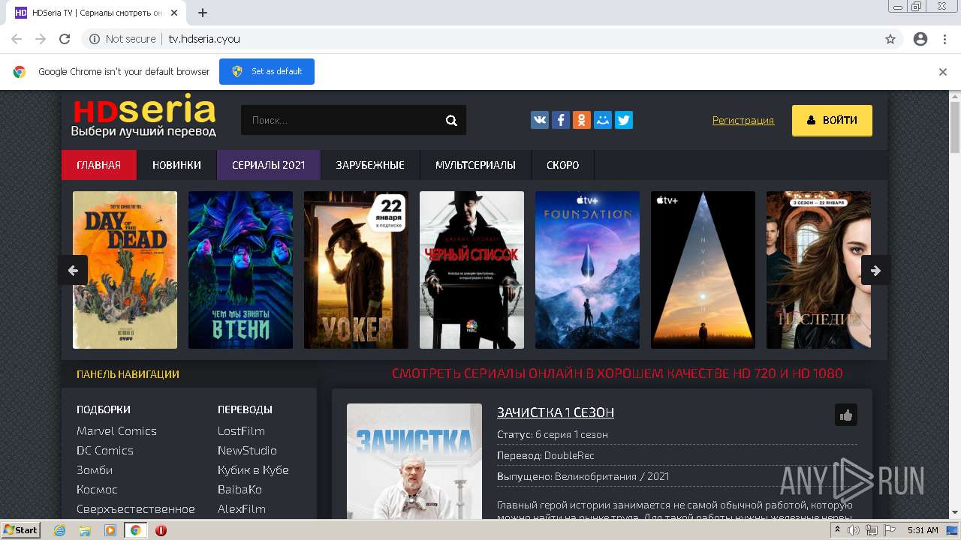Click the browser address bar URL
This screenshot has width=961, height=540.
(x=204, y=39)
